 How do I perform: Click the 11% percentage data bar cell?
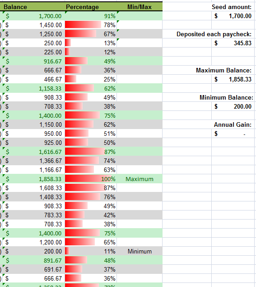(x=91, y=251)
